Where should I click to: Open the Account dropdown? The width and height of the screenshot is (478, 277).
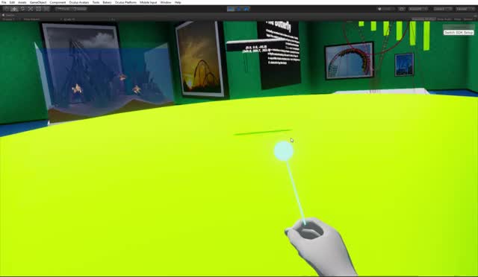[x=418, y=9]
